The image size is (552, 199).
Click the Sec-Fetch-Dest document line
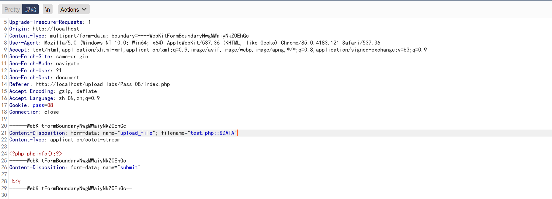(x=44, y=78)
